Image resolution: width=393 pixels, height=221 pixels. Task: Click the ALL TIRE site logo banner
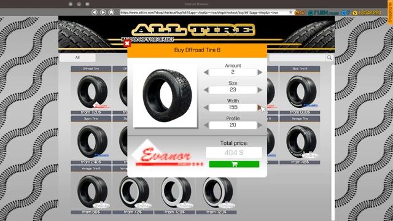point(193,30)
